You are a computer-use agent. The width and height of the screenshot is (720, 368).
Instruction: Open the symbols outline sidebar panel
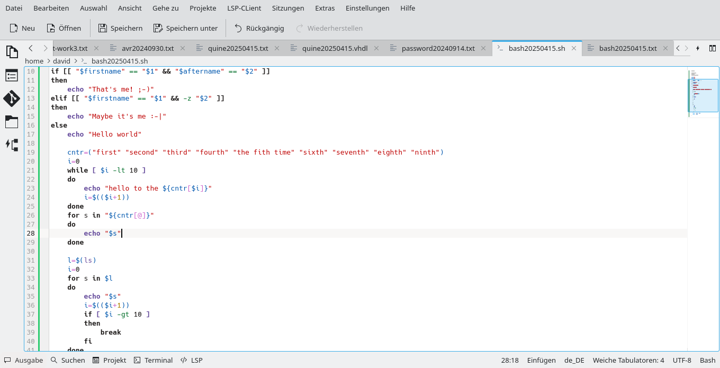click(12, 75)
